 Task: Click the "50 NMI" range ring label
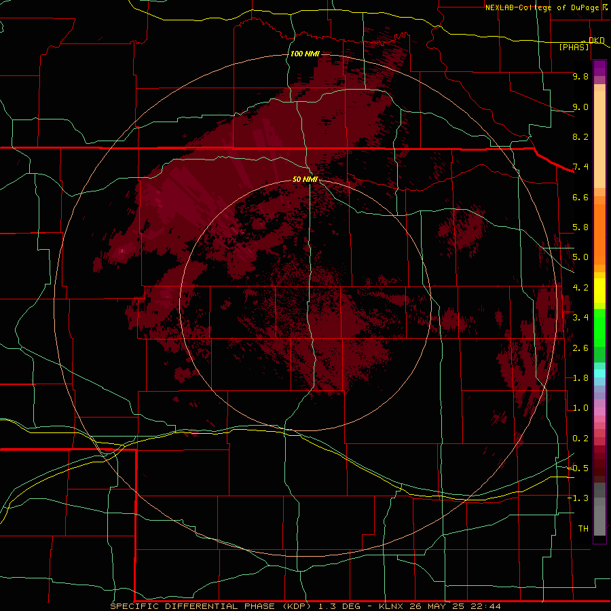[305, 179]
